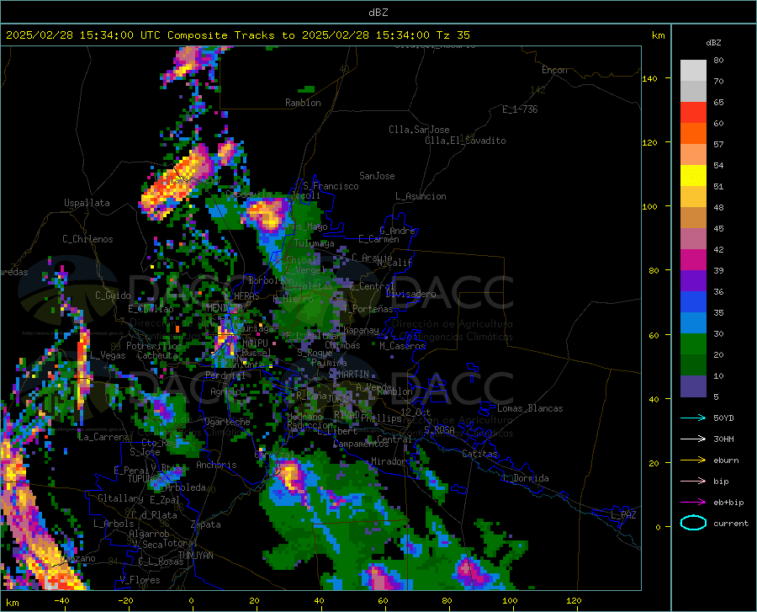Click the La_Carrera map label
Image resolution: width=757 pixels, height=612 pixels.
[103, 437]
